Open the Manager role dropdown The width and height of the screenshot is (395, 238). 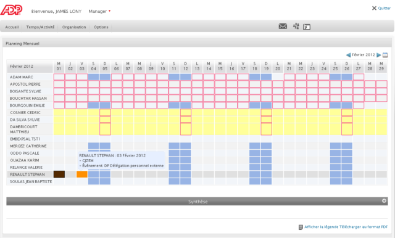pyautogui.click(x=99, y=11)
